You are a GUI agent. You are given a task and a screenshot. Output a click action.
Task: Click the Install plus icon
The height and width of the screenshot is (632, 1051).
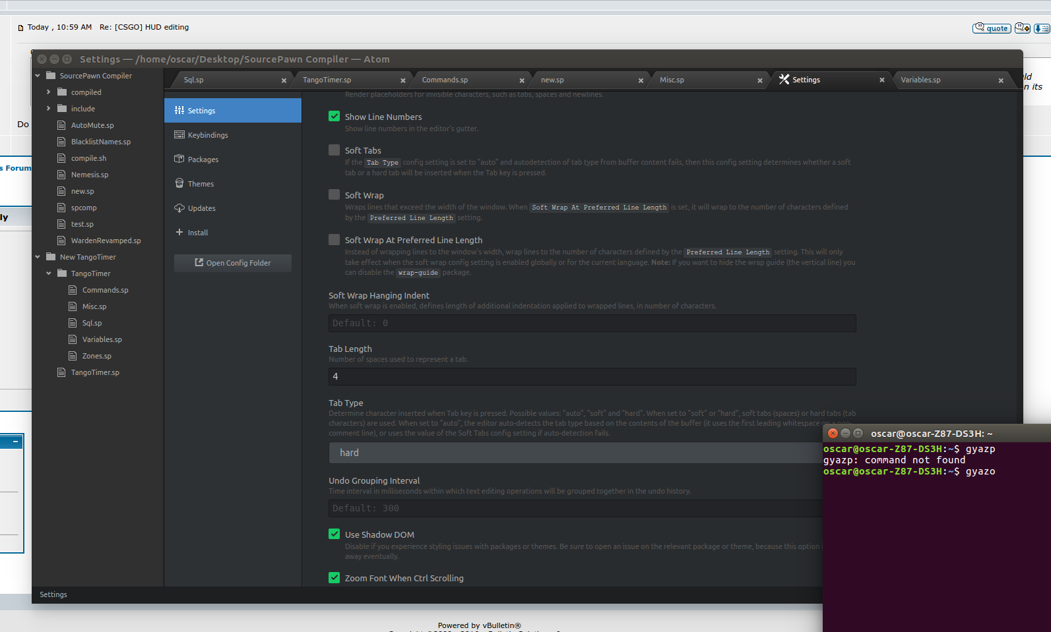tap(179, 232)
